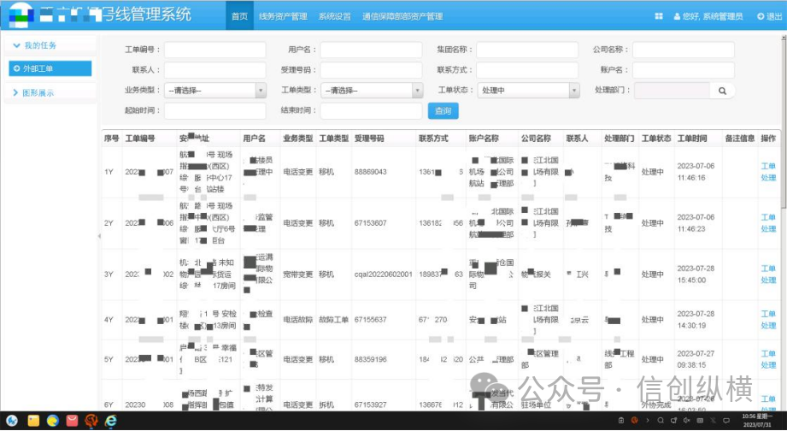Open the 工单类型 dropdown

[372, 91]
